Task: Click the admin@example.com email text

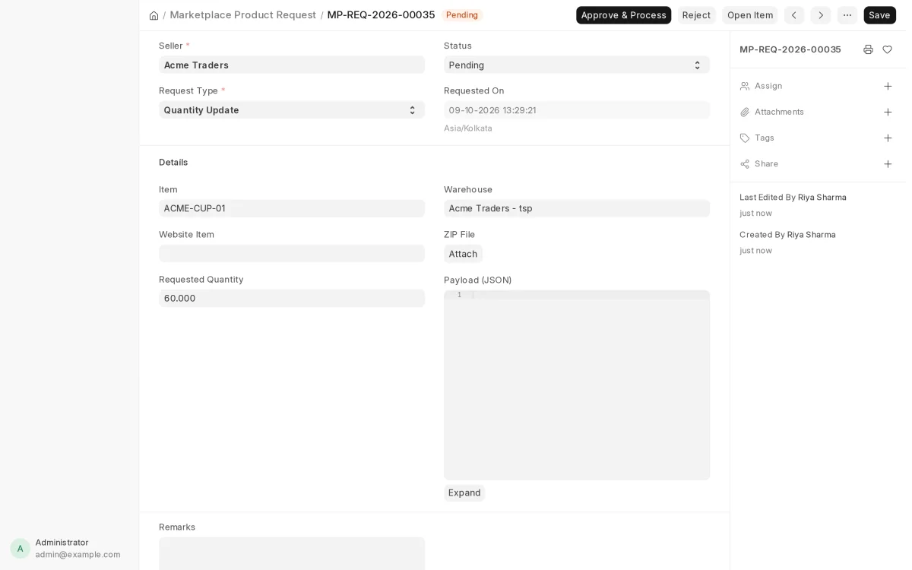Action: coord(78,554)
